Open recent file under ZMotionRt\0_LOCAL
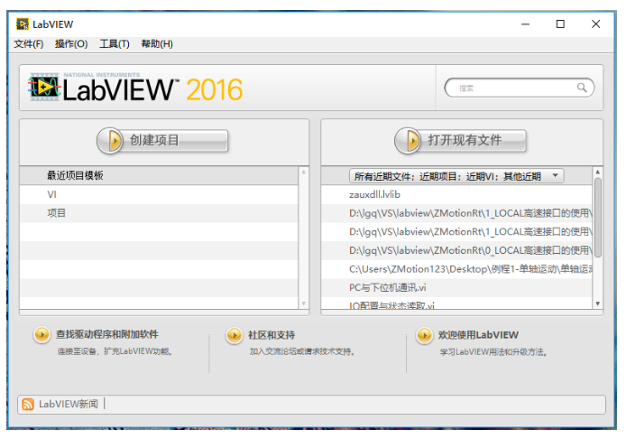The width and height of the screenshot is (626, 439). (456, 250)
